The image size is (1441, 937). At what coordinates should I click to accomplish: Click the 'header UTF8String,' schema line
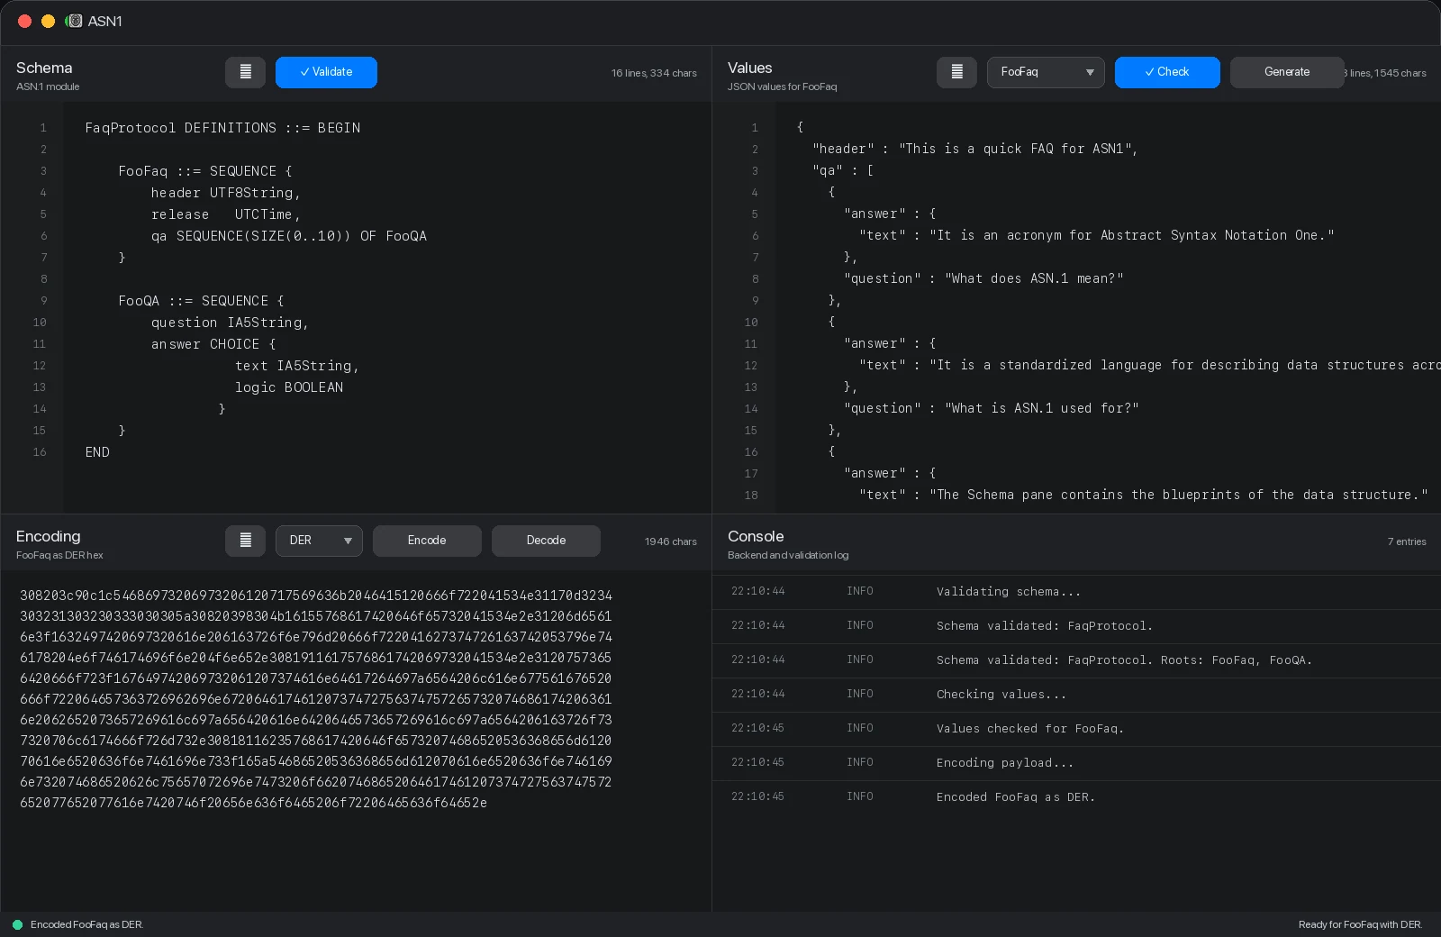tap(225, 193)
